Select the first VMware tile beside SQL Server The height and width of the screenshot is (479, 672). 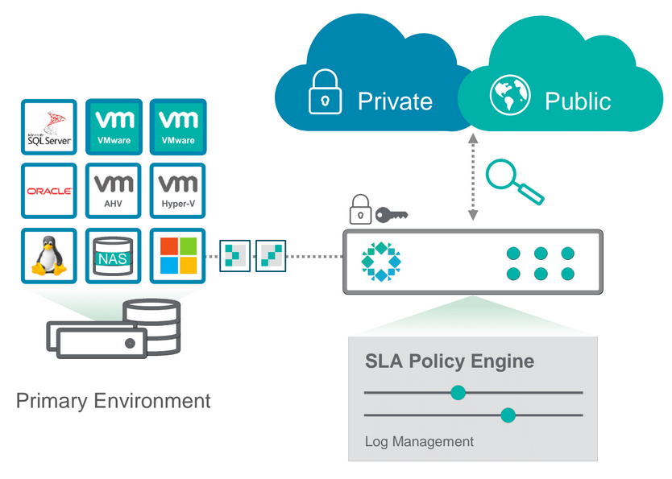tap(114, 127)
